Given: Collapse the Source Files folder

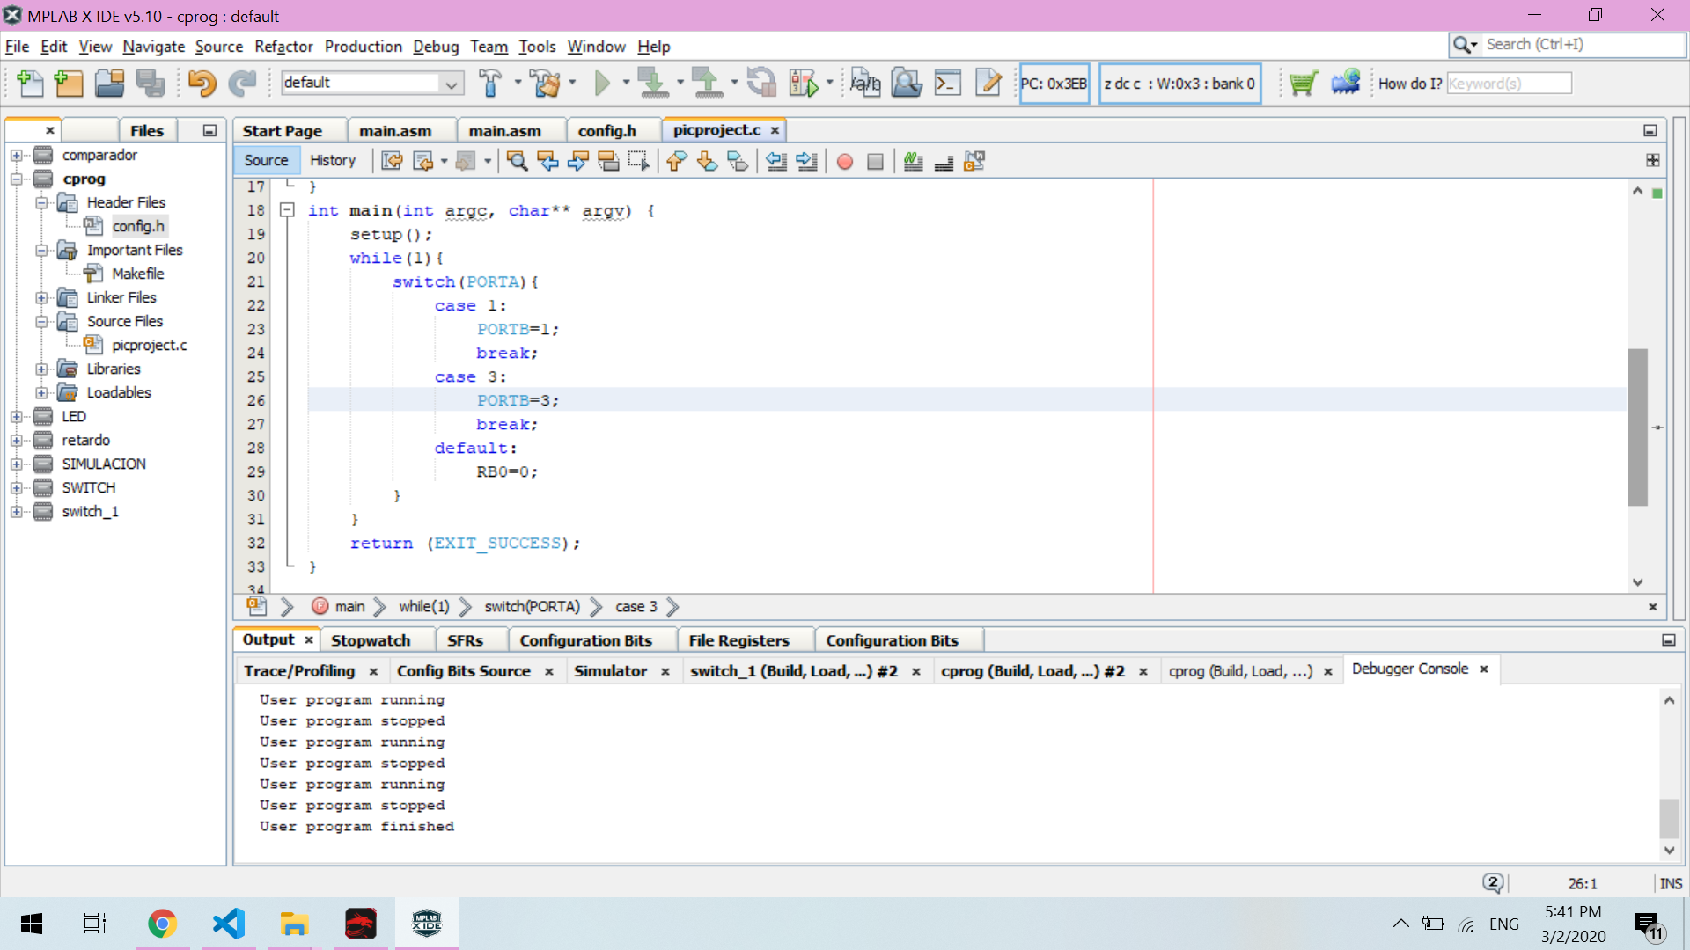Looking at the screenshot, I should pos(41,322).
